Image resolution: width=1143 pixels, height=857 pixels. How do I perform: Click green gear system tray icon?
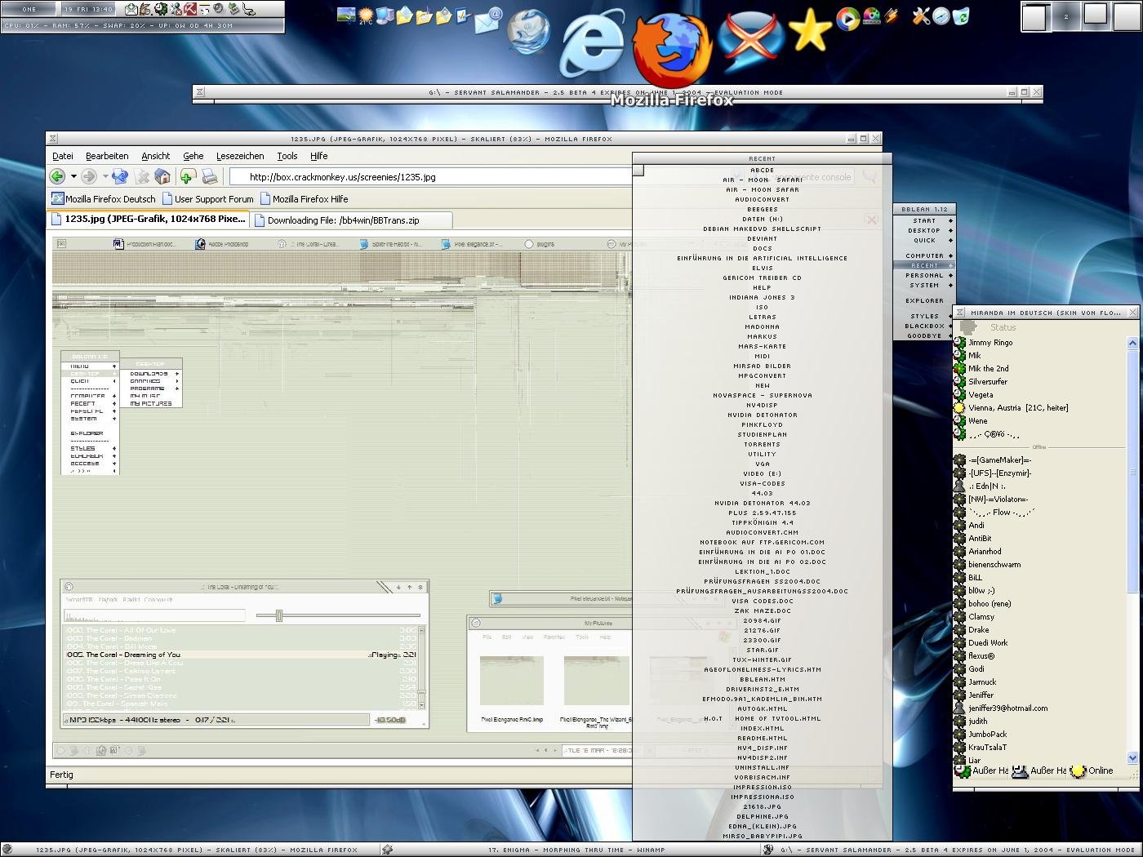tap(161, 10)
